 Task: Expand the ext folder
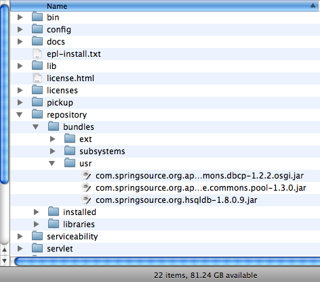tap(52, 139)
